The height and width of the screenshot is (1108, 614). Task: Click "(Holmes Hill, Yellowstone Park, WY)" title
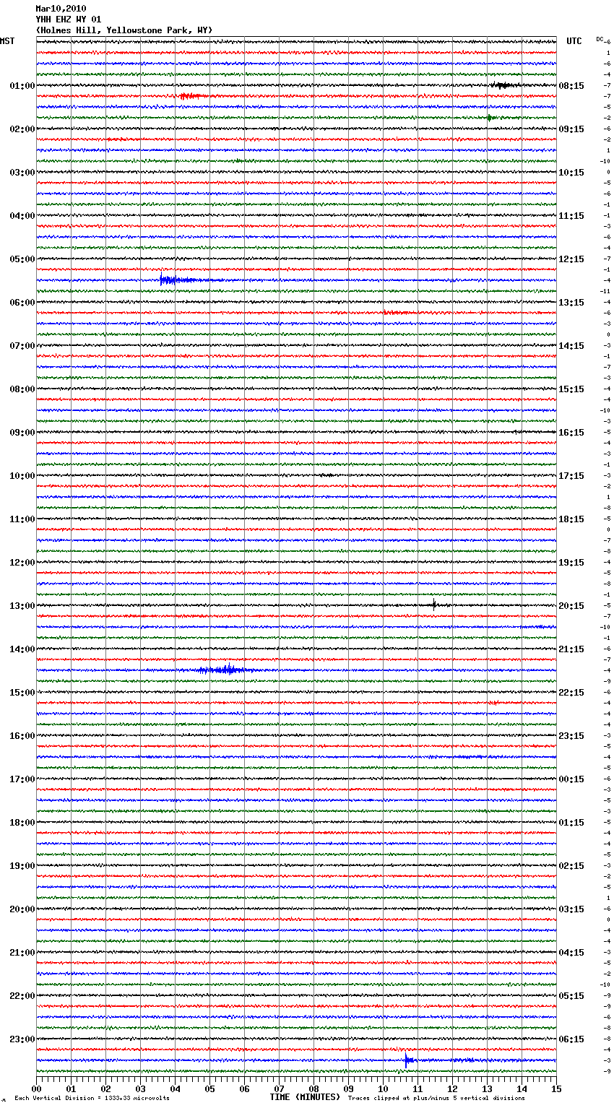(124, 30)
